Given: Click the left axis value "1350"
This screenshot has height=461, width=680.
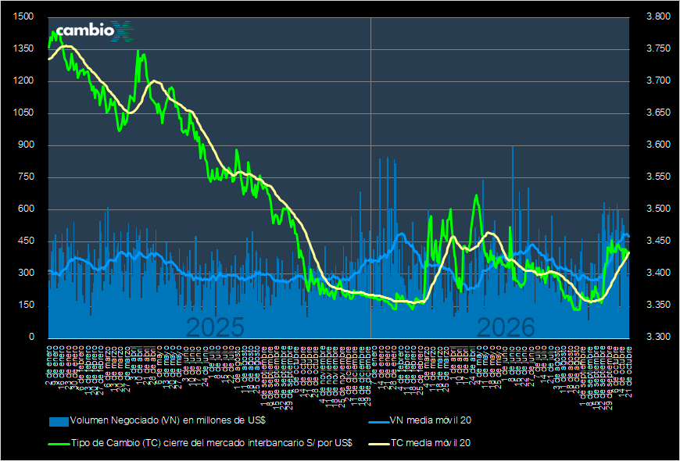Looking at the screenshot, I should pyautogui.click(x=23, y=49).
